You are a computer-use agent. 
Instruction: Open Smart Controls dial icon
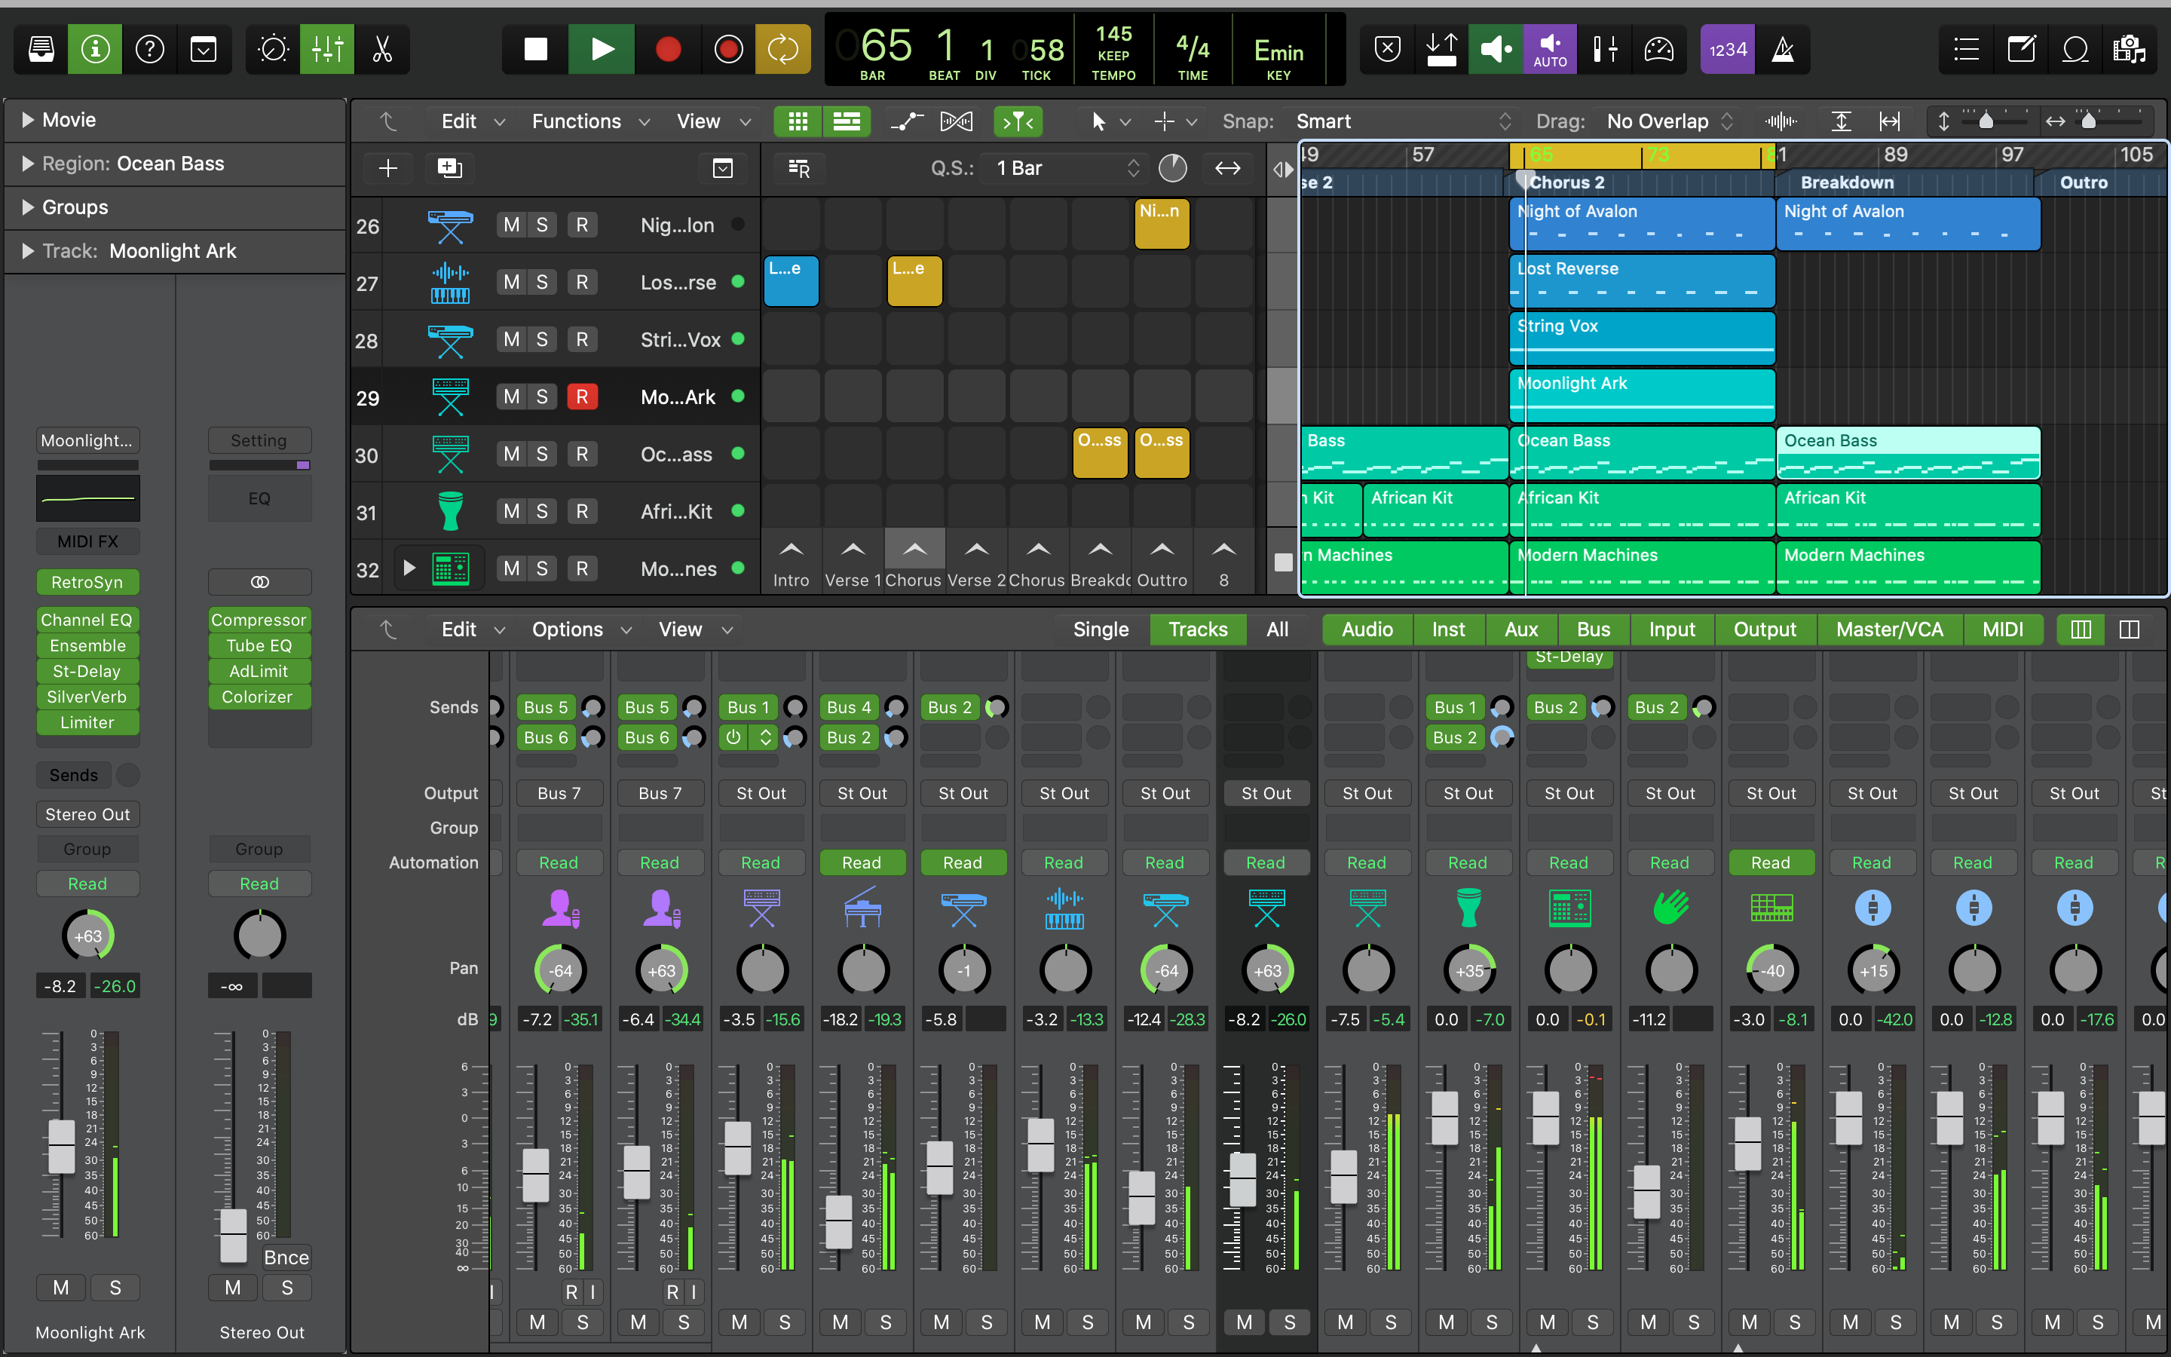(272, 49)
